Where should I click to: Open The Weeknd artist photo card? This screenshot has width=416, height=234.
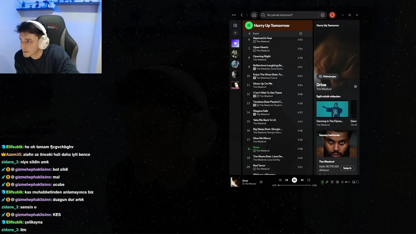[x=337, y=144]
